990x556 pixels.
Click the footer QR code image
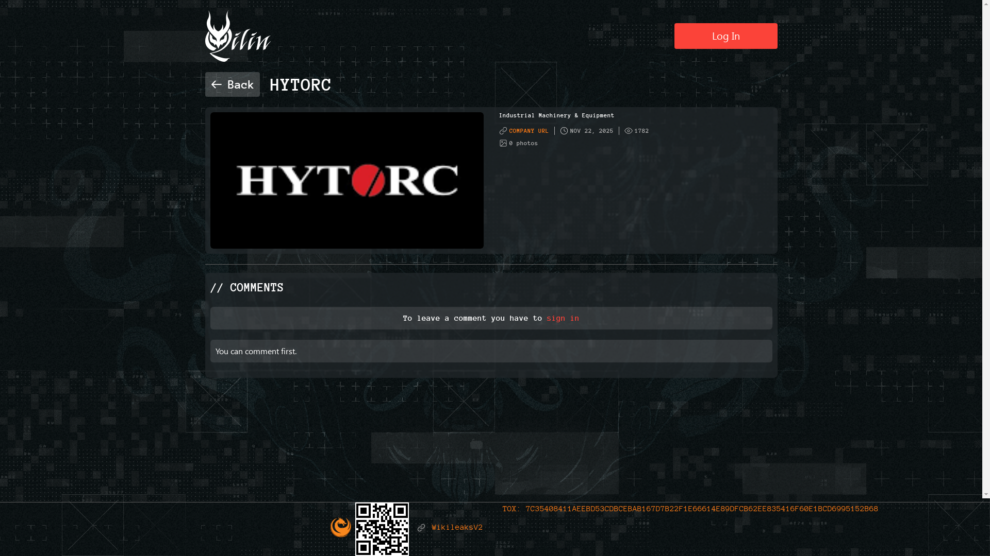[x=382, y=529]
